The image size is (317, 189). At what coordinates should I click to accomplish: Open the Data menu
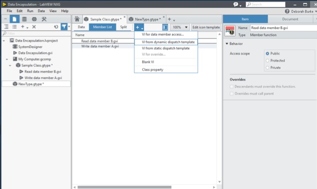pos(41,11)
